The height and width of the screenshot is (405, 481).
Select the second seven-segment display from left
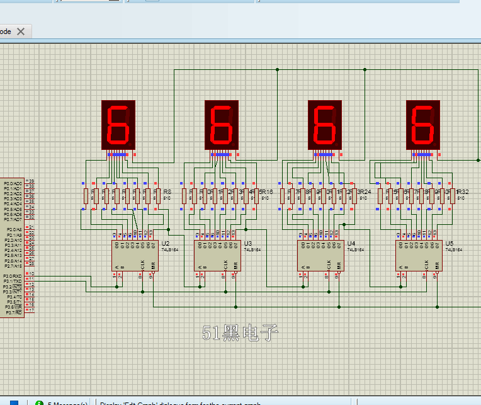click(x=222, y=124)
